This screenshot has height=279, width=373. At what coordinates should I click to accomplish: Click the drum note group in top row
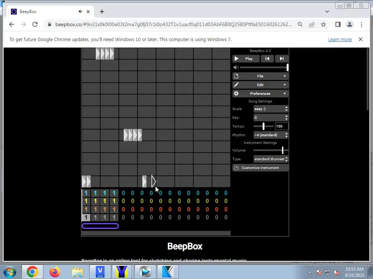tap(105, 54)
